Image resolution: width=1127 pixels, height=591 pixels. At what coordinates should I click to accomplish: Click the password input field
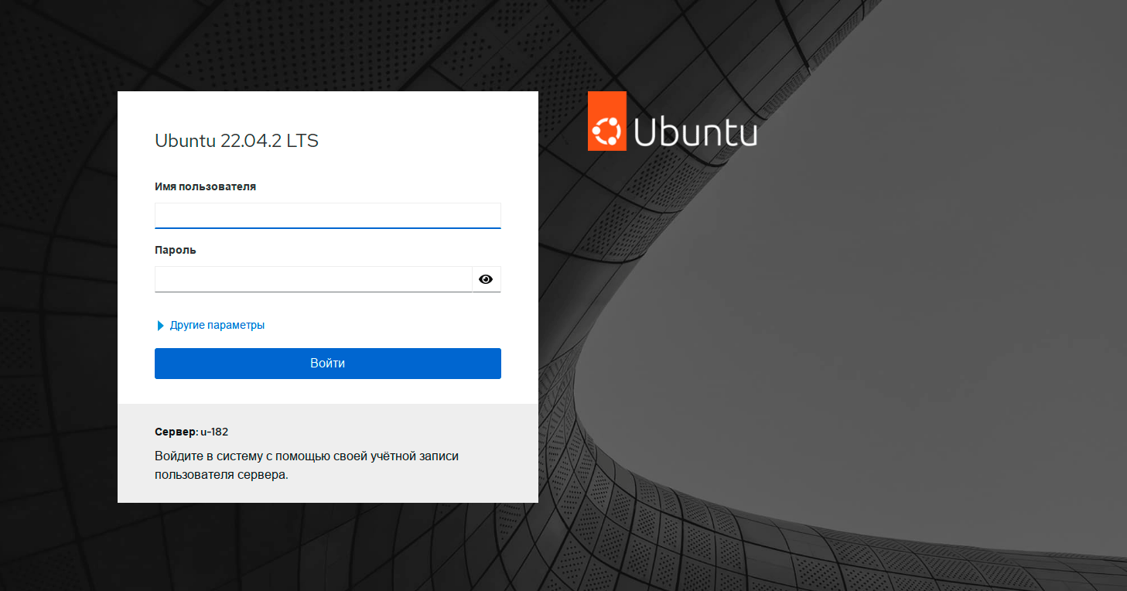point(313,279)
